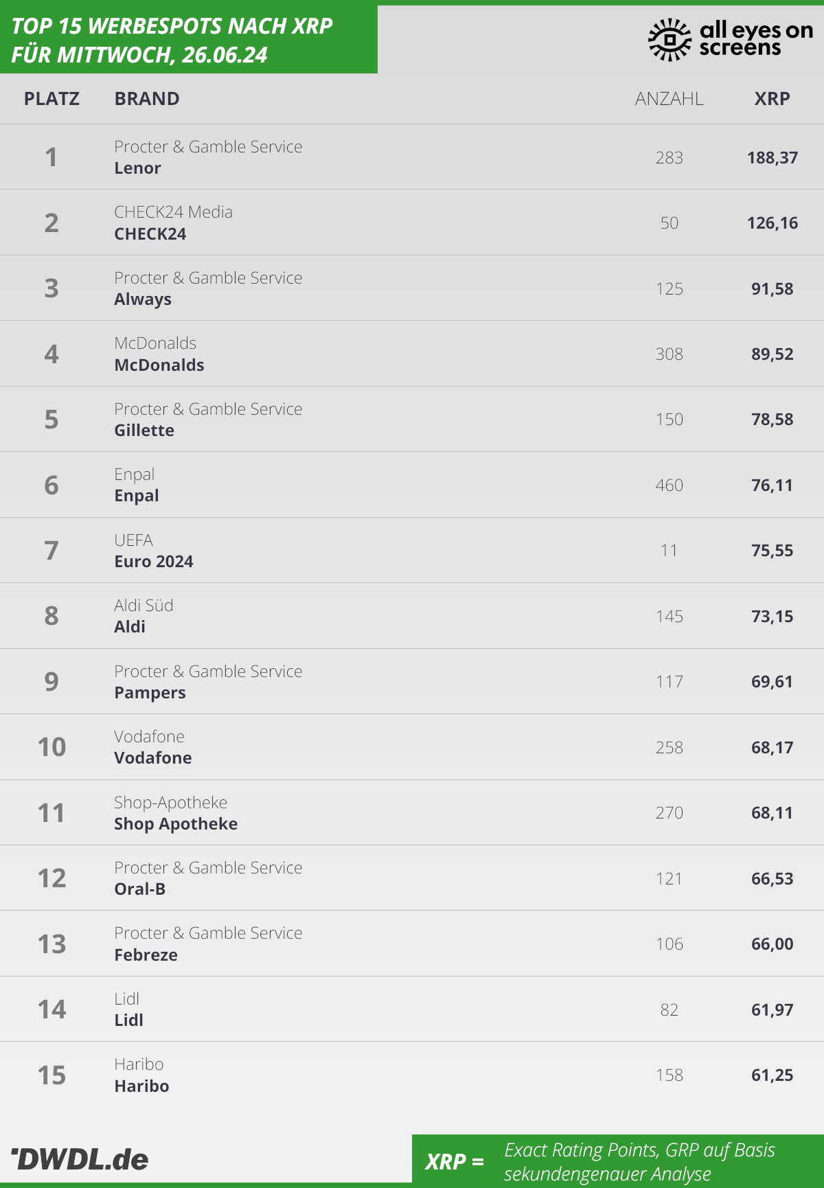Screen dimensions: 824x1188
Task: Click the ANZAHL column header
Action: tap(669, 99)
